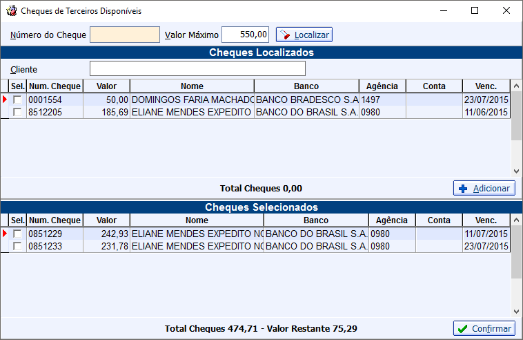Click the plus icon on Adicionar
This screenshot has height=340, width=523.
pyautogui.click(x=463, y=189)
